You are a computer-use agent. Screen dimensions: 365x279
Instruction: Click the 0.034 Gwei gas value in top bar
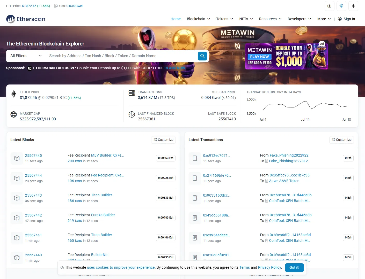point(75,6)
